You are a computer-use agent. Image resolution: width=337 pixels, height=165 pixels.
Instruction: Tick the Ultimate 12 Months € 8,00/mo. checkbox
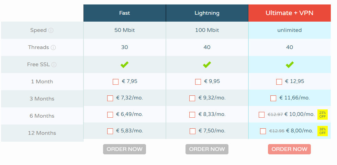263,131
